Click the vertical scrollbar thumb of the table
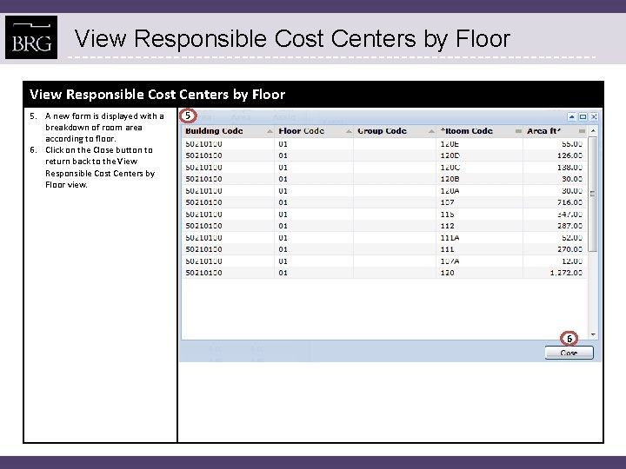Screen dimensions: 626x469 click(x=593, y=194)
